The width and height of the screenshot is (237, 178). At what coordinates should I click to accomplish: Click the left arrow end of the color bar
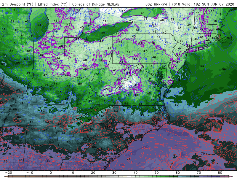pyautogui.click(x=6, y=177)
